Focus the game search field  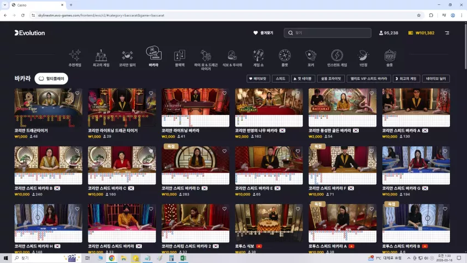pyautogui.click(x=327, y=33)
